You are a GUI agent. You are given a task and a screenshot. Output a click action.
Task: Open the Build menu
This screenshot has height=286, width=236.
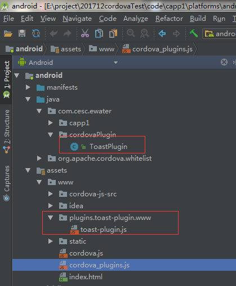point(198,19)
